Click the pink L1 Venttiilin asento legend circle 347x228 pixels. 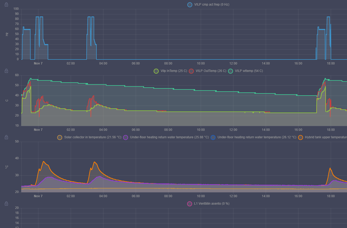pyautogui.click(x=189, y=204)
